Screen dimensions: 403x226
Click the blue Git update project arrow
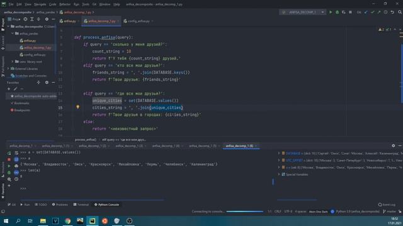coord(366,12)
